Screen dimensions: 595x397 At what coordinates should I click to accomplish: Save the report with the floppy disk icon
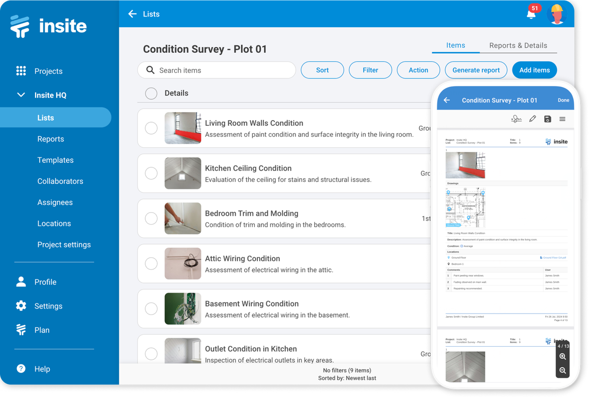(548, 119)
